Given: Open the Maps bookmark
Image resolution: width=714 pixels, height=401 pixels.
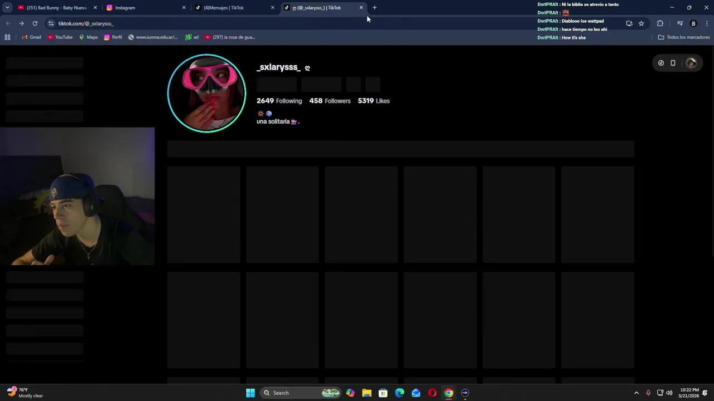Looking at the screenshot, I should (x=88, y=37).
